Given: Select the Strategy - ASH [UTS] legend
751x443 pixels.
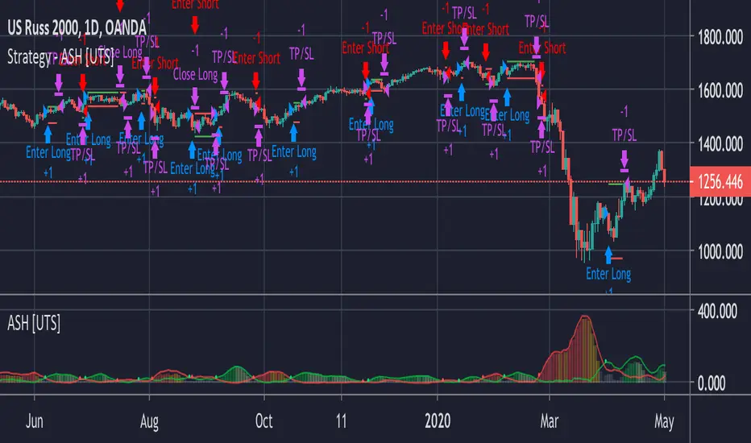Looking at the screenshot, I should 60,57.
